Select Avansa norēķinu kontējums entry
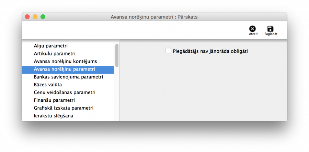The image size is (309, 152). [x=65, y=61]
